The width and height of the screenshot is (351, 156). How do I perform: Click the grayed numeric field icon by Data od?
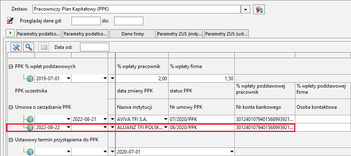(43, 47)
